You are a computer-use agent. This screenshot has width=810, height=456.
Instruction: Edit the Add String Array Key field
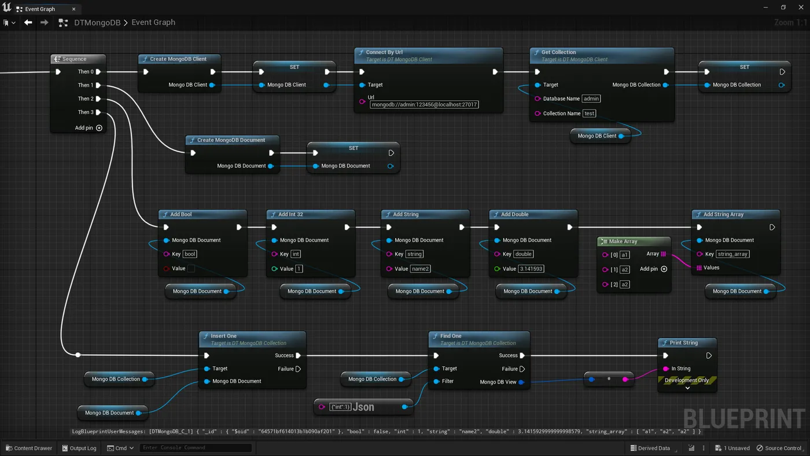click(x=733, y=254)
